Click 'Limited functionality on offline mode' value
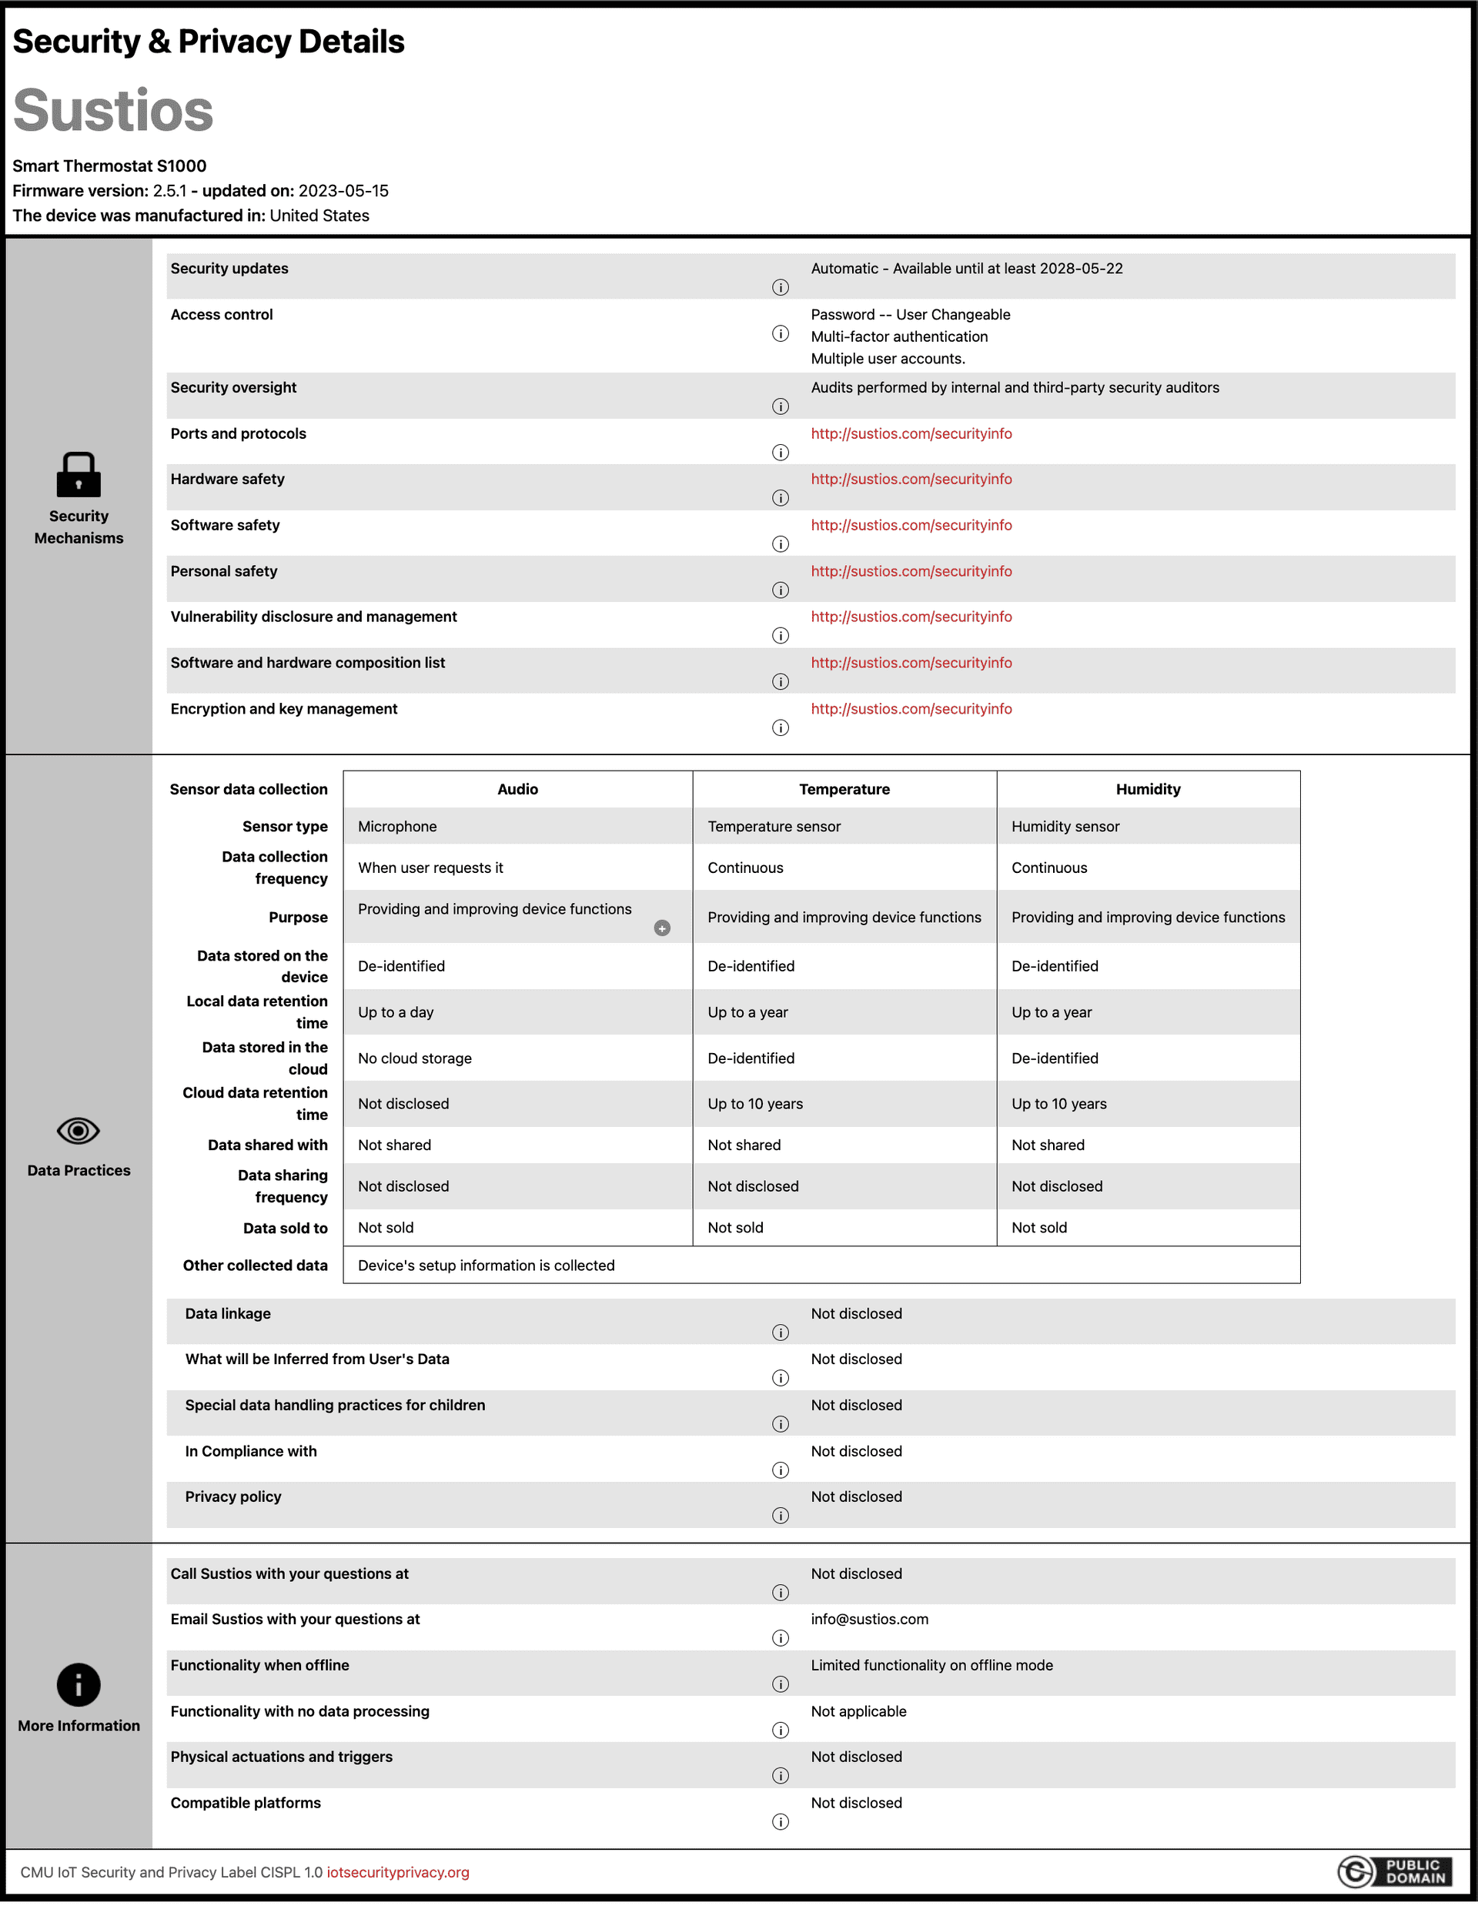This screenshot has width=1478, height=1906. 931,1666
